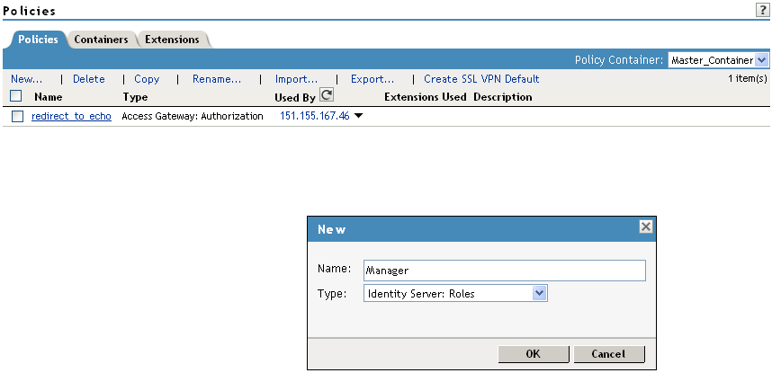Image resolution: width=772 pixels, height=373 pixels.
Task: Select the Policies tab
Action: (x=38, y=40)
